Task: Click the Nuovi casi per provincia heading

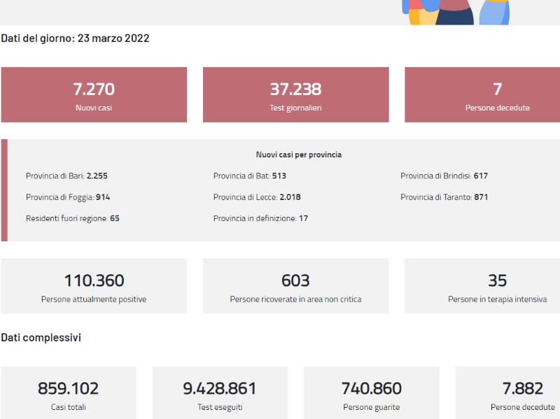Action: coord(299,155)
